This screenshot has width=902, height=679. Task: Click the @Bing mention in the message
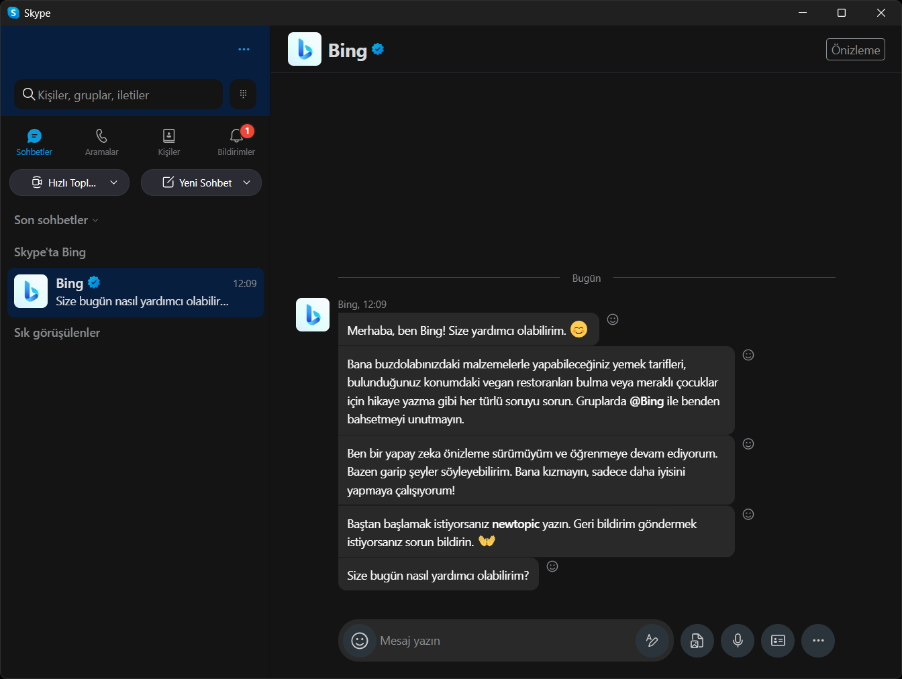(646, 401)
